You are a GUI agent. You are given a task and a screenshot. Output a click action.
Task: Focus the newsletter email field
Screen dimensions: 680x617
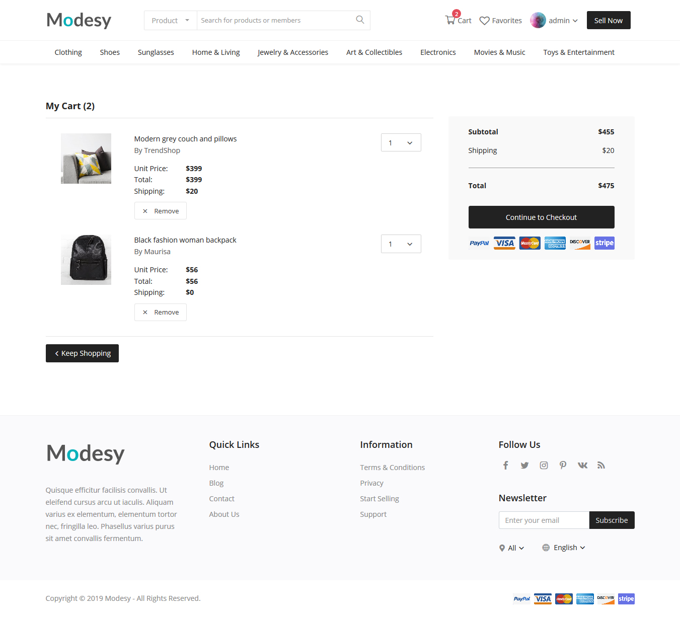(x=544, y=520)
